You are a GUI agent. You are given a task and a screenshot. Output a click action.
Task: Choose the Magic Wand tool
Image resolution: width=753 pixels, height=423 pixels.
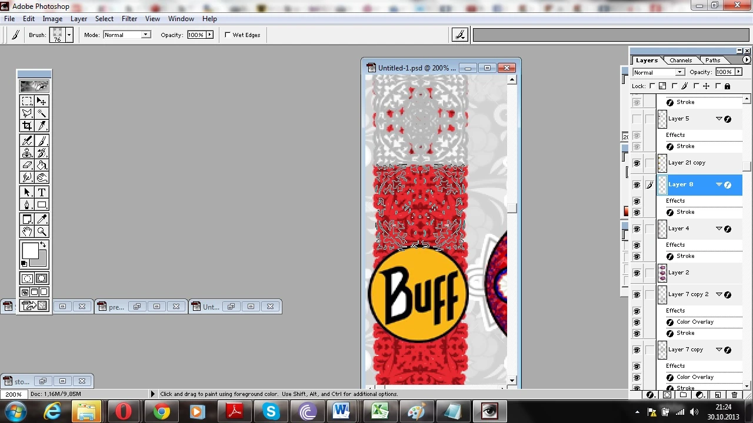point(41,113)
